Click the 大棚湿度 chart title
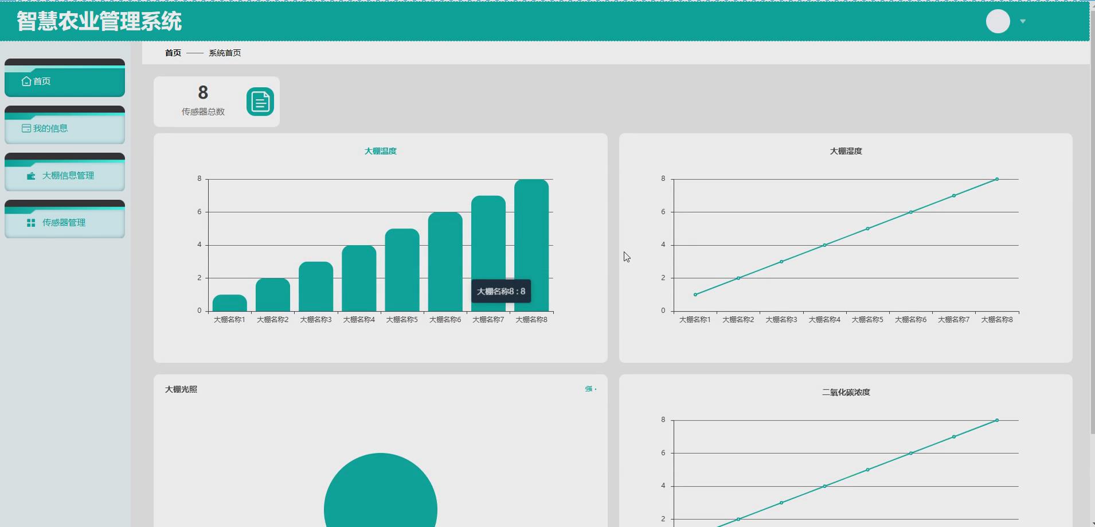Image resolution: width=1095 pixels, height=527 pixels. 846,151
